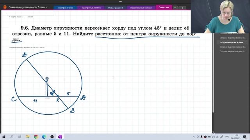Click the page date "4 марта 2023 г."
The image size is (250, 140).
point(16,16)
